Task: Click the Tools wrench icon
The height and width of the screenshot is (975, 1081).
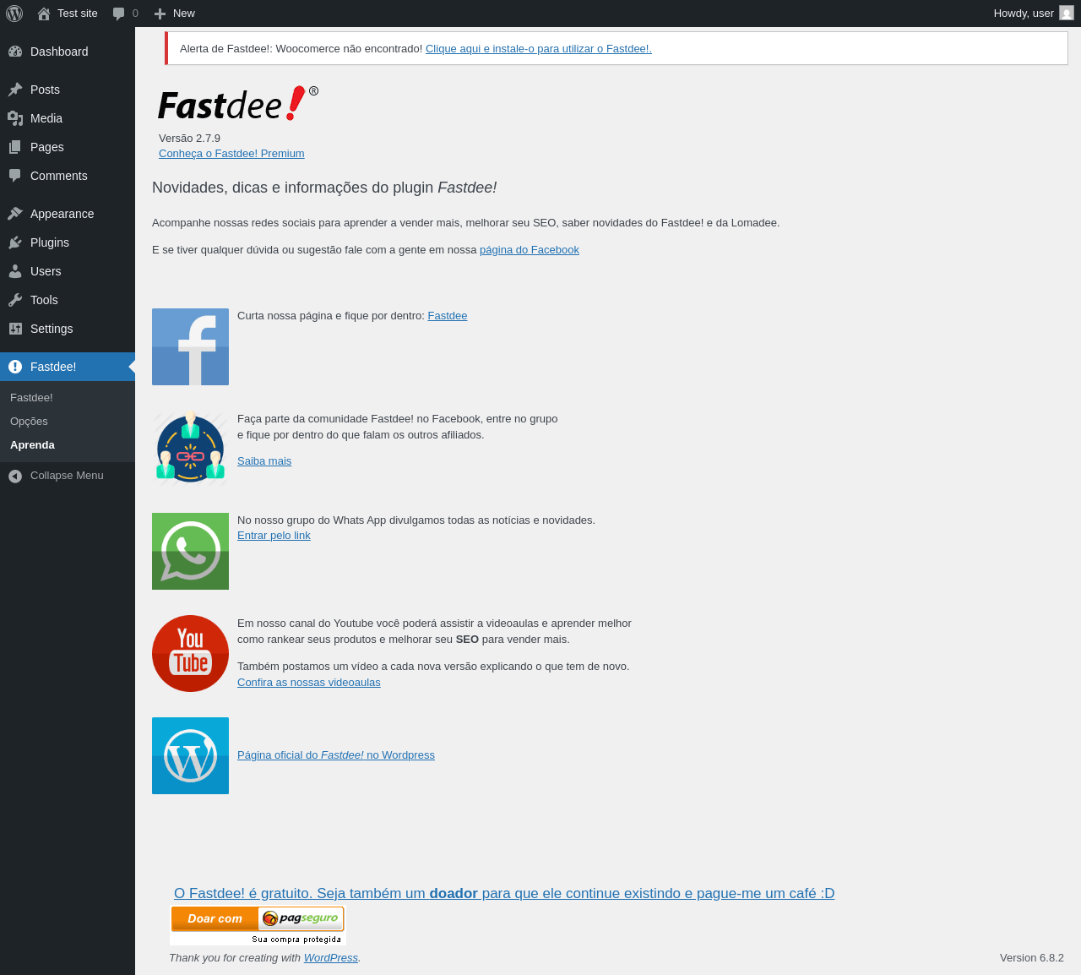Action: point(15,300)
